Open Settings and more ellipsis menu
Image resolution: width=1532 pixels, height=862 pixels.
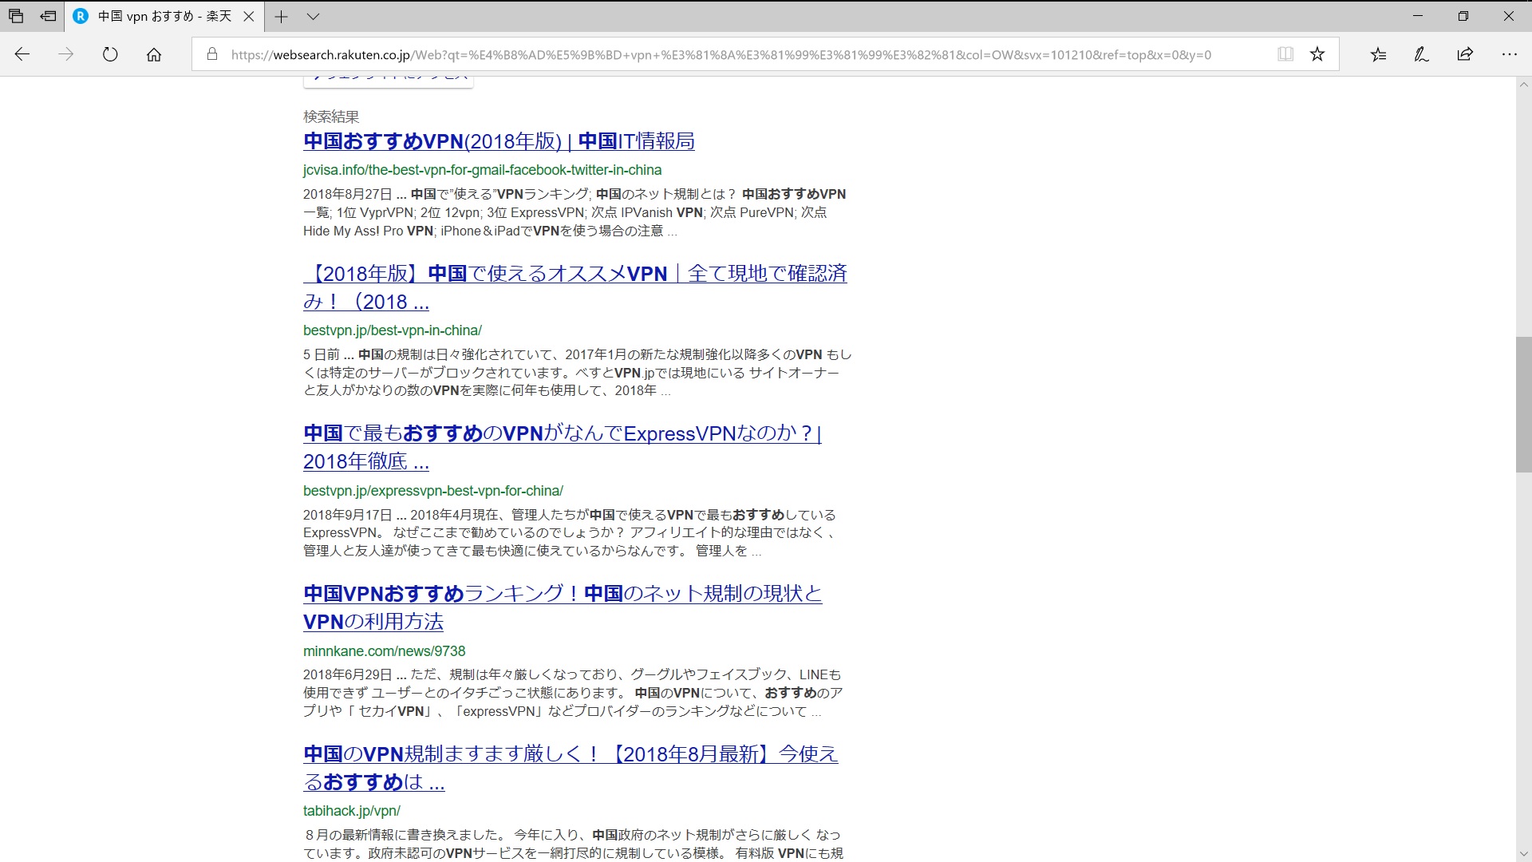1509,54
